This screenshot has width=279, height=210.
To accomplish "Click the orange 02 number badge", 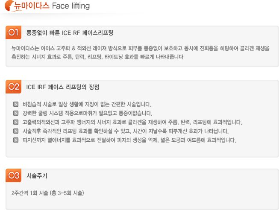I will [13, 87].
